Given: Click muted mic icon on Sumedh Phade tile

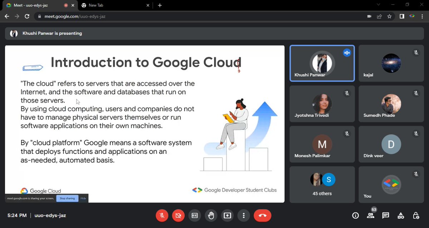Looking at the screenshot, I should point(416,93).
